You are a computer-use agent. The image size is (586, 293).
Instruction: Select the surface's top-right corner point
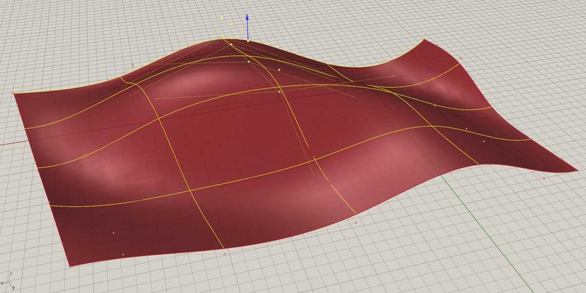coord(424,40)
